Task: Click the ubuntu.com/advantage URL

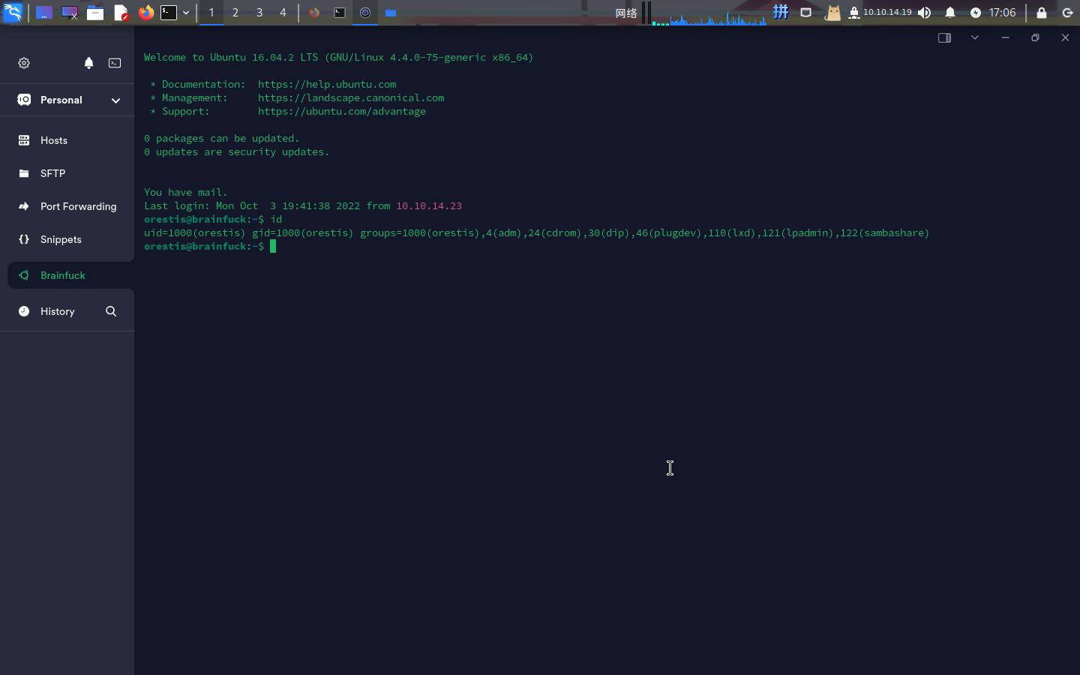Action: point(342,111)
